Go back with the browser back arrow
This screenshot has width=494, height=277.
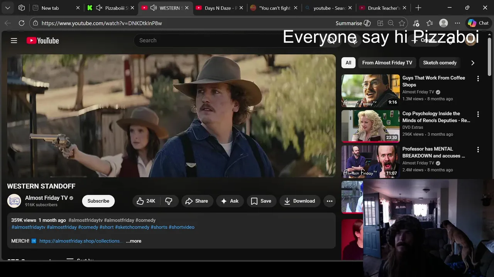(x=8, y=23)
